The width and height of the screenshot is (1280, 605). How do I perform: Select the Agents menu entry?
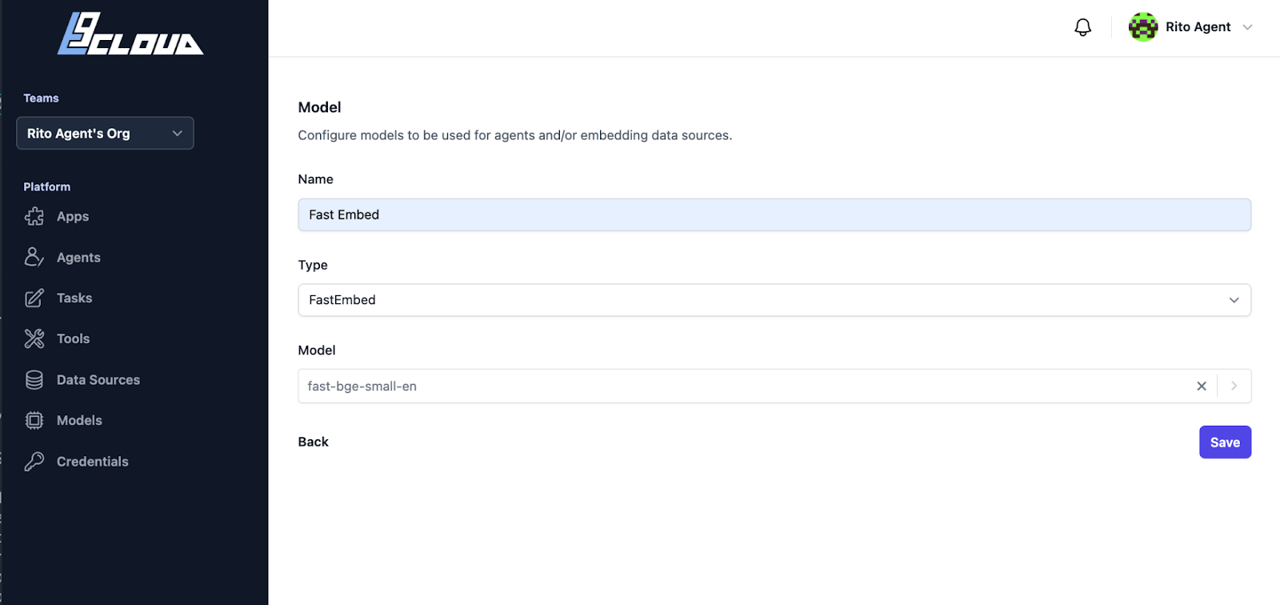[x=78, y=257]
